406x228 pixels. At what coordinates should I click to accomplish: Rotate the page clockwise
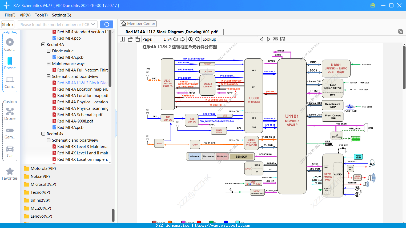[138, 39]
